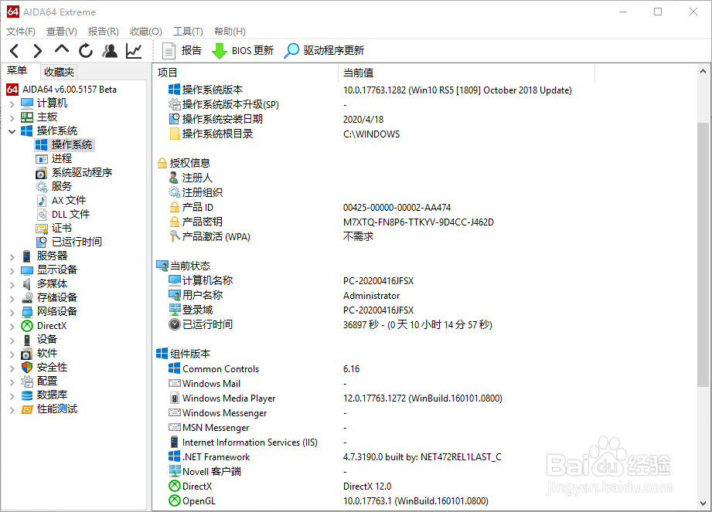This screenshot has height=512, width=712.
Task: Expand the 网络设备 tree node
Action: [12, 313]
